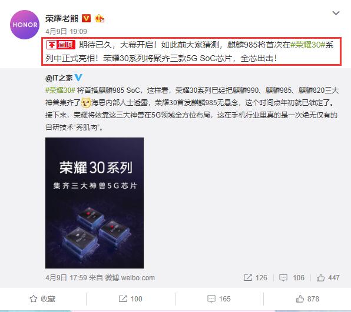Open the #荣耀30# hashtag in repost
This screenshot has width=351, height=312.
click(60, 90)
